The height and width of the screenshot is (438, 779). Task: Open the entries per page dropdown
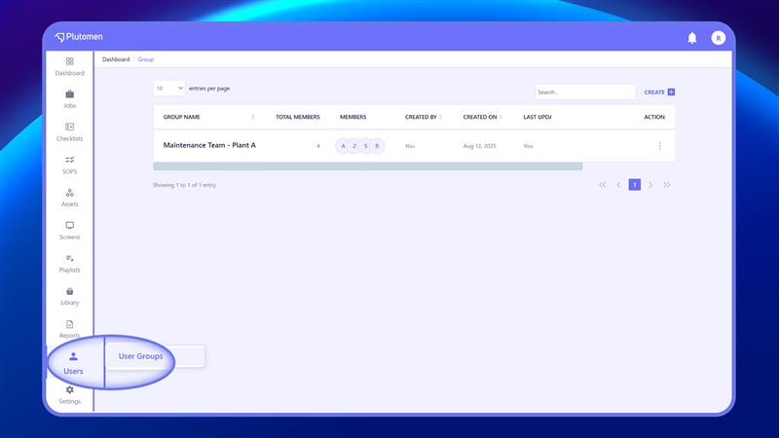pyautogui.click(x=168, y=89)
